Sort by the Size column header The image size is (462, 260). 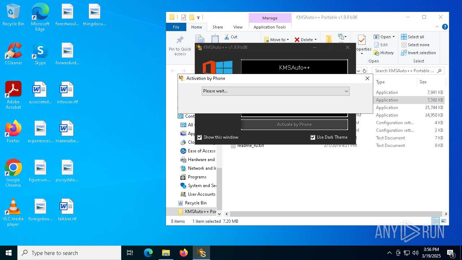(431, 82)
